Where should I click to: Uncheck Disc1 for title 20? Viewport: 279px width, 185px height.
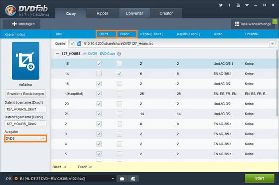coord(99,104)
